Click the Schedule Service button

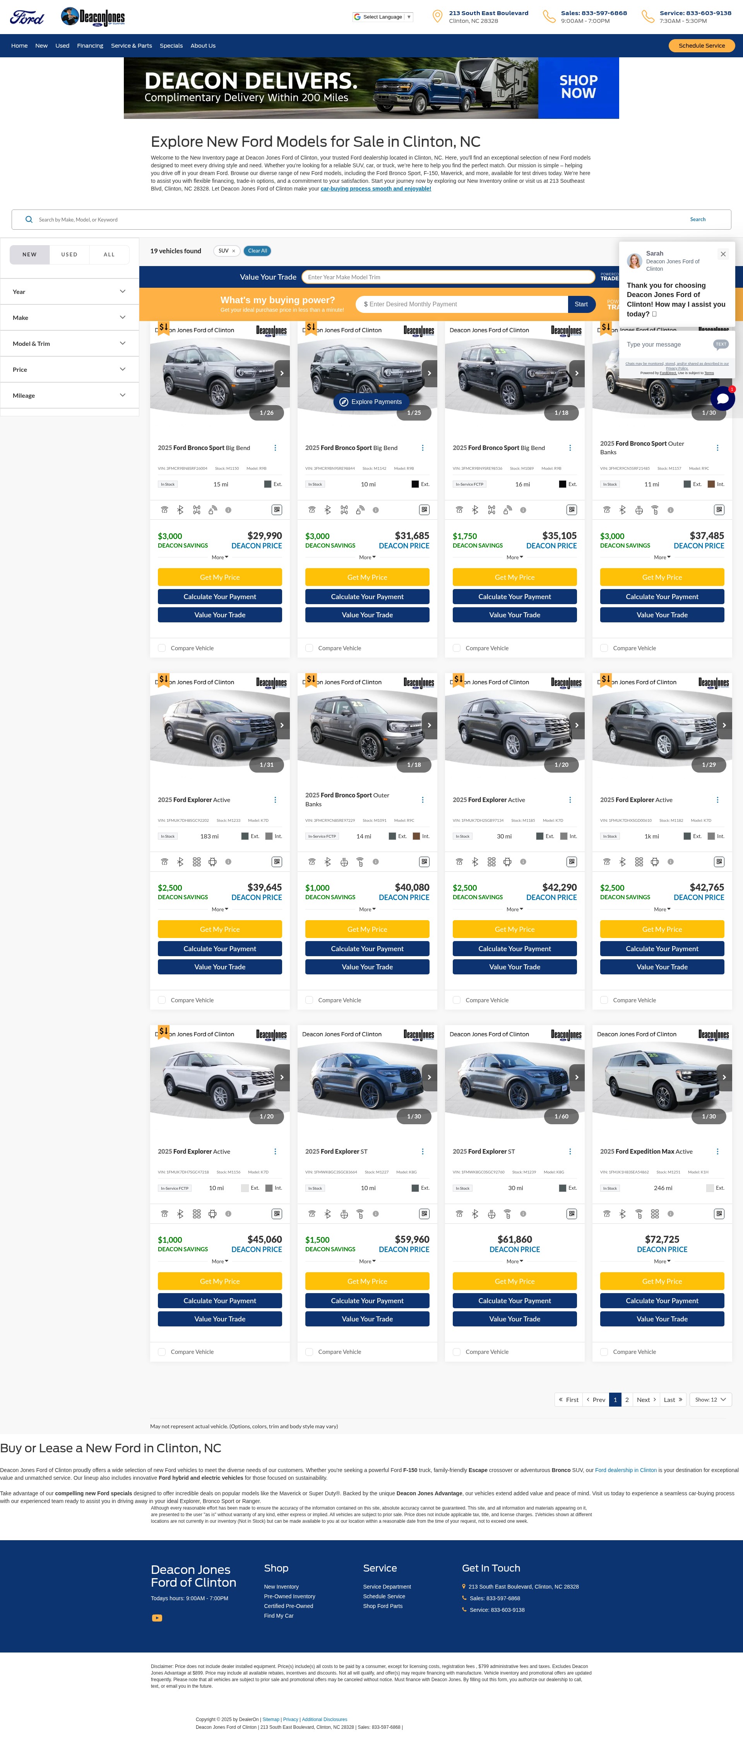click(x=702, y=46)
